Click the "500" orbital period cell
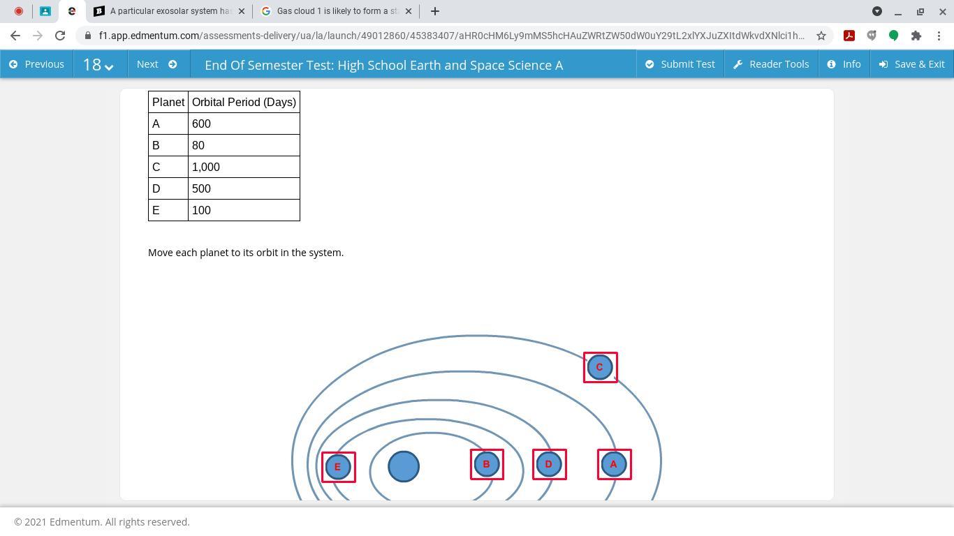This screenshot has width=954, height=536. (244, 188)
